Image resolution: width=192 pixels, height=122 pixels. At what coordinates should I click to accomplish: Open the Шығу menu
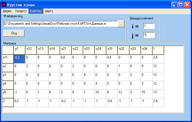coord(49,11)
